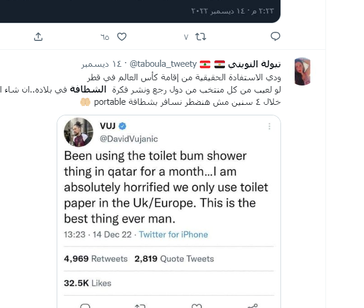Like the top tweet with the heart icon
Viewport: 364px width, 308px height.
pos(122,36)
